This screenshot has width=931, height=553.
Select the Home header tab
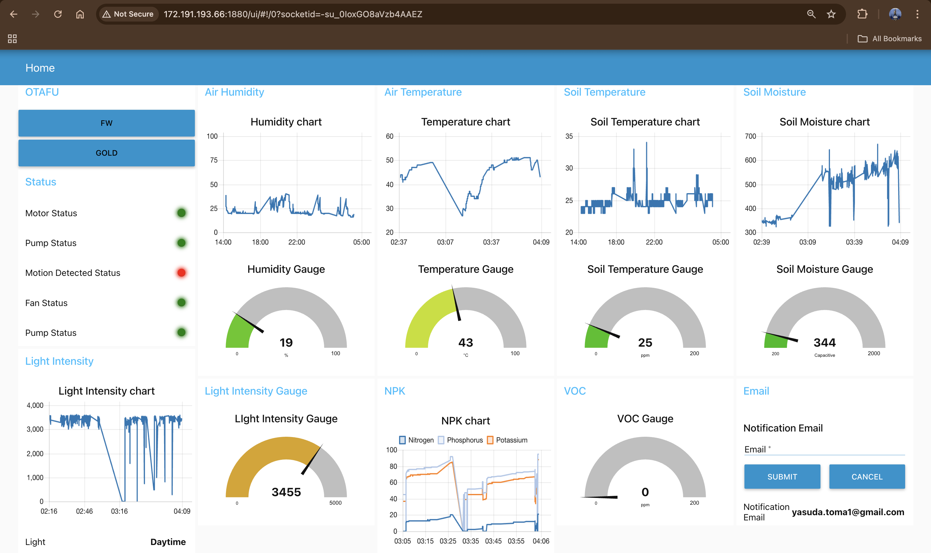pos(40,67)
